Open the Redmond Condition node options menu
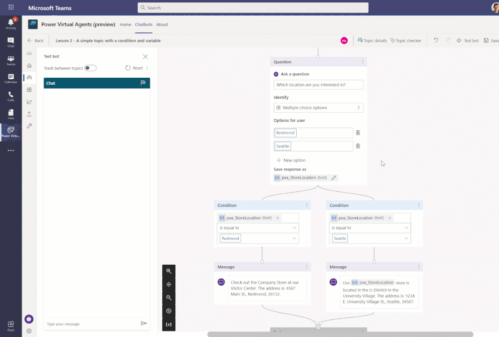 [x=307, y=205]
